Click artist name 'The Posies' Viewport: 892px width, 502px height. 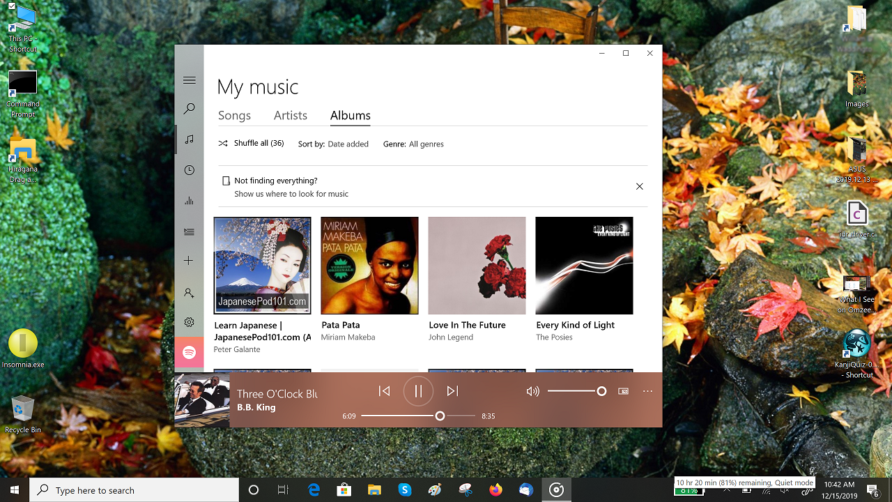(x=554, y=337)
